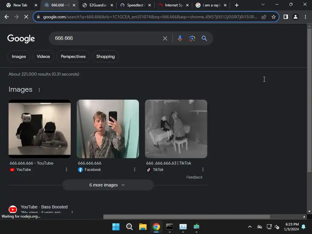Open the taskbar clock showing 6:23 PM
The width and height of the screenshot is (312, 234).
point(292,227)
